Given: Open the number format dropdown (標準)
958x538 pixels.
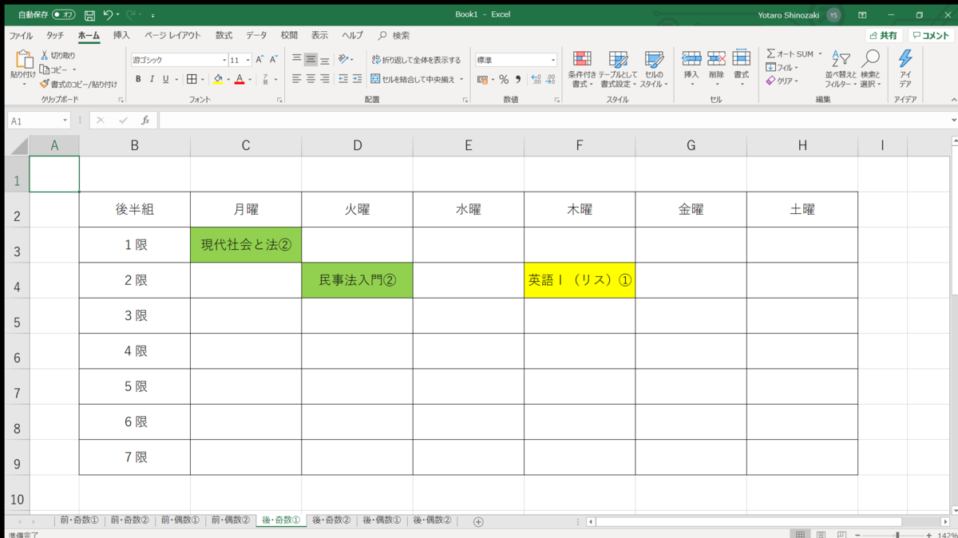Looking at the screenshot, I should pos(552,60).
